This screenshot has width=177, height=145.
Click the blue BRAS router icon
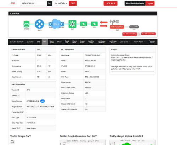click(x=39, y=24)
